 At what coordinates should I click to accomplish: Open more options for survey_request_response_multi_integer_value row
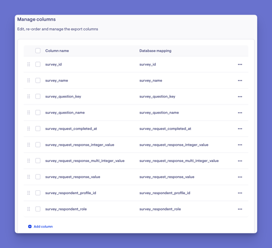[x=240, y=161]
